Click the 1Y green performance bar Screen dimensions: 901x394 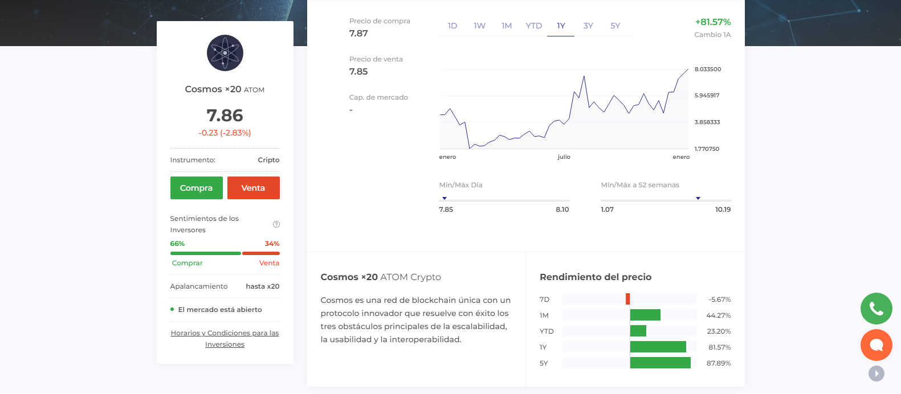[658, 347]
